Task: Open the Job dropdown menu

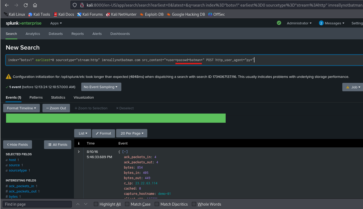Action: pos(353,87)
